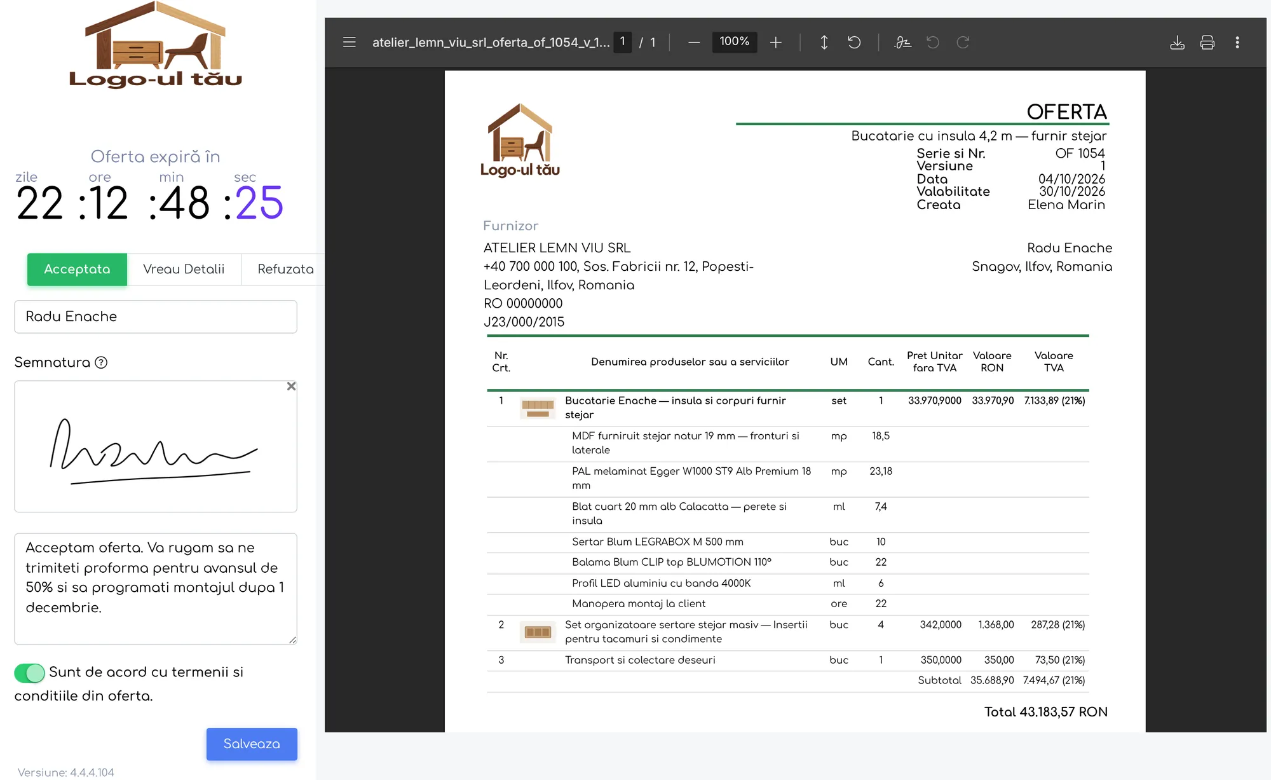Screen dimensions: 1271x780
Task: Open the PDF viewer sidebar menu icon
Action: [349, 43]
